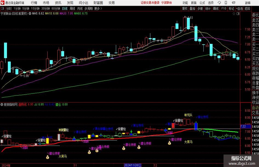
Task: Switch to 月线 monthly period
Action: click(80, 9)
